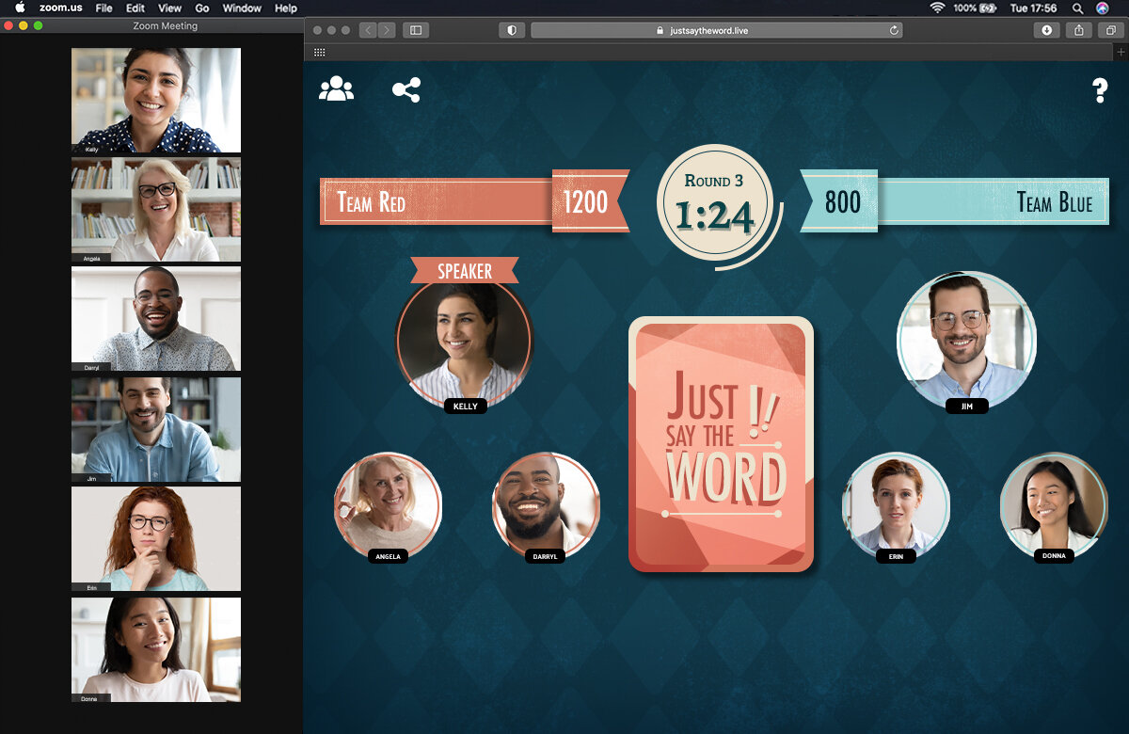
Task: Show all tabs overview icon
Action: pos(1111,30)
